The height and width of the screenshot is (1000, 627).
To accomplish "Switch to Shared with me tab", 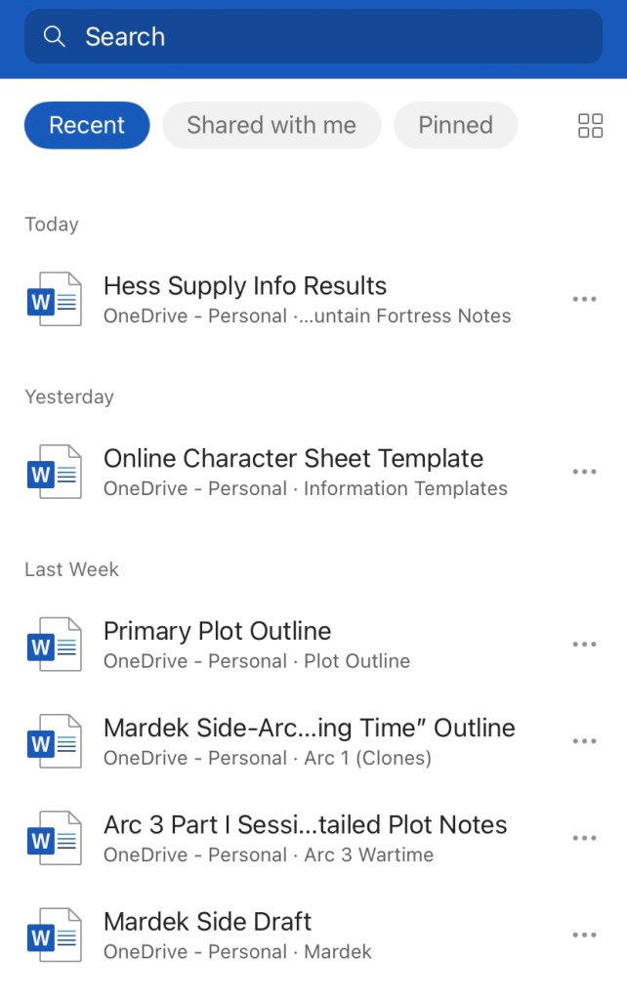I will click(271, 126).
